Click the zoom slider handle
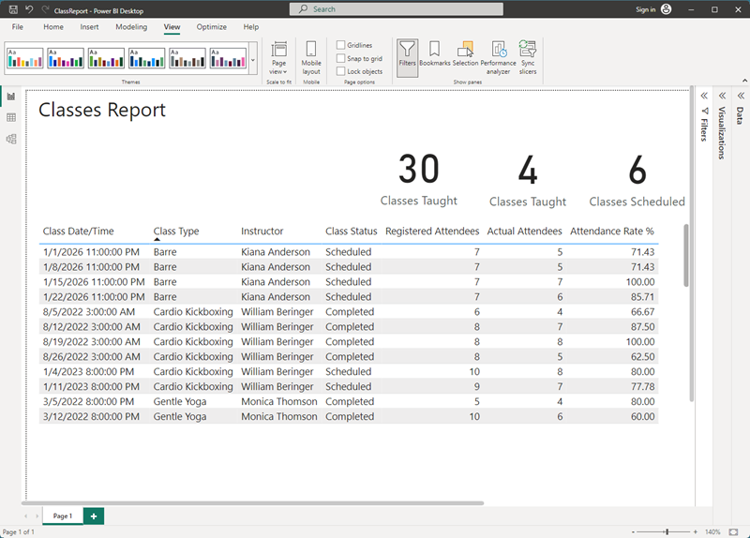 click(667, 531)
